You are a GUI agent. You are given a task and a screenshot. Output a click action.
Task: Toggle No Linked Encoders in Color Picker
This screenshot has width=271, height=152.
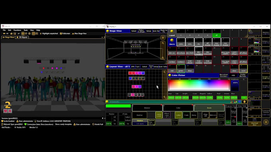click(x=224, y=75)
